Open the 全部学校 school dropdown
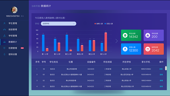170x96 pixels. point(59,24)
